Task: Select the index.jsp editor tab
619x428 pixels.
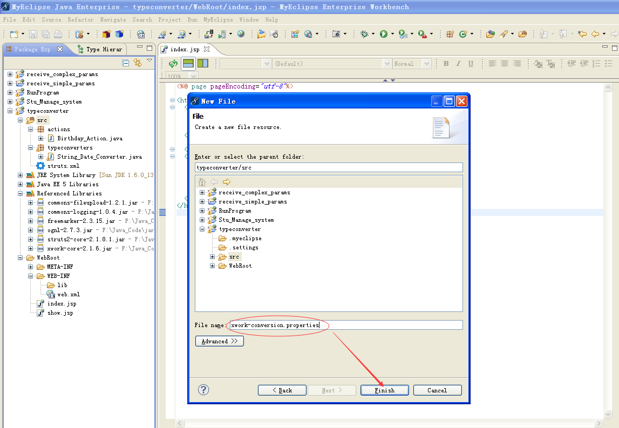Action: click(185, 49)
